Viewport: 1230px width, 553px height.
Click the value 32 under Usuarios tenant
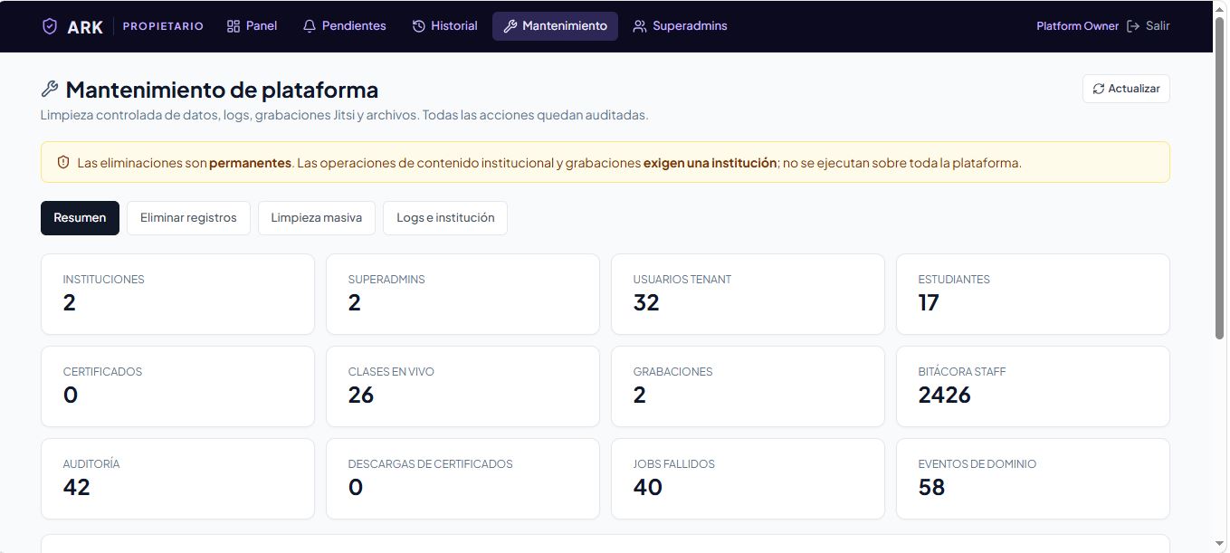point(646,302)
